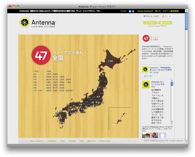195x157 pixels.
Task: Open Antenna: キュレーションマガジン Facebook page link
Action: [x=161, y=70]
